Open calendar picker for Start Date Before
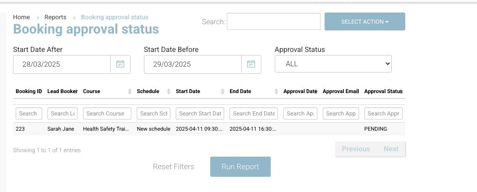 (251, 64)
